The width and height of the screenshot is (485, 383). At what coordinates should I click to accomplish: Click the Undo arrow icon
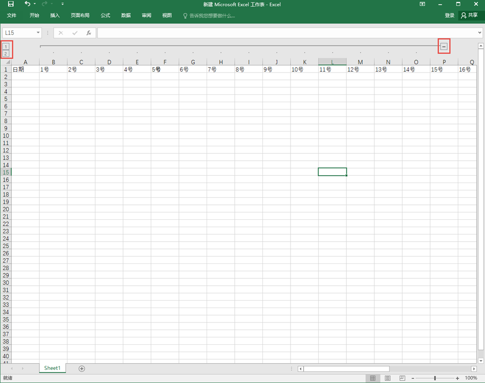click(27, 4)
